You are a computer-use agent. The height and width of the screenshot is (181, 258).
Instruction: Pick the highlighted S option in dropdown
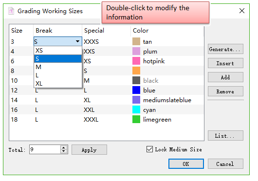(58, 59)
